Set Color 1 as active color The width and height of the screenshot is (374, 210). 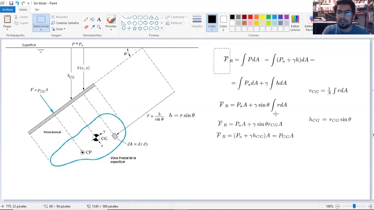click(x=212, y=23)
